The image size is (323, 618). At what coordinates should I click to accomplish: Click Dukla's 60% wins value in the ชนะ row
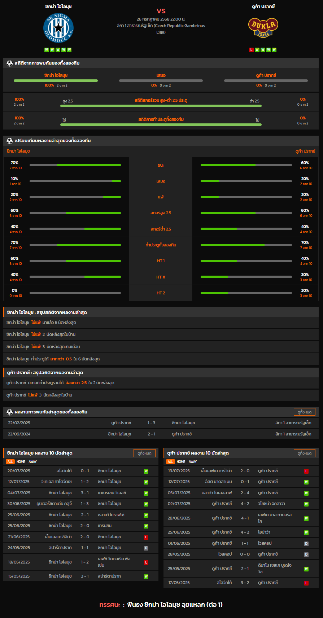pyautogui.click(x=305, y=163)
